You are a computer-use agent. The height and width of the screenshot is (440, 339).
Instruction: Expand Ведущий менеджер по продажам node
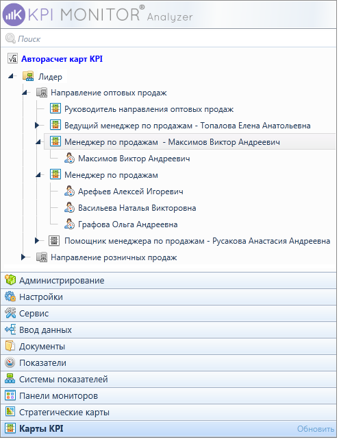coord(37,126)
